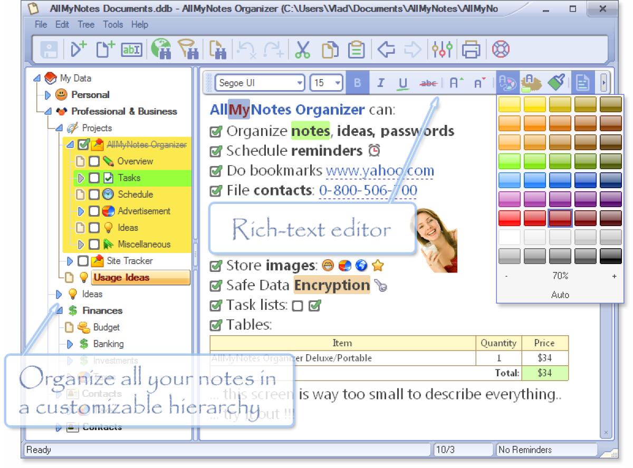
Task: Open the Segoe UI font dropdown
Action: point(260,83)
